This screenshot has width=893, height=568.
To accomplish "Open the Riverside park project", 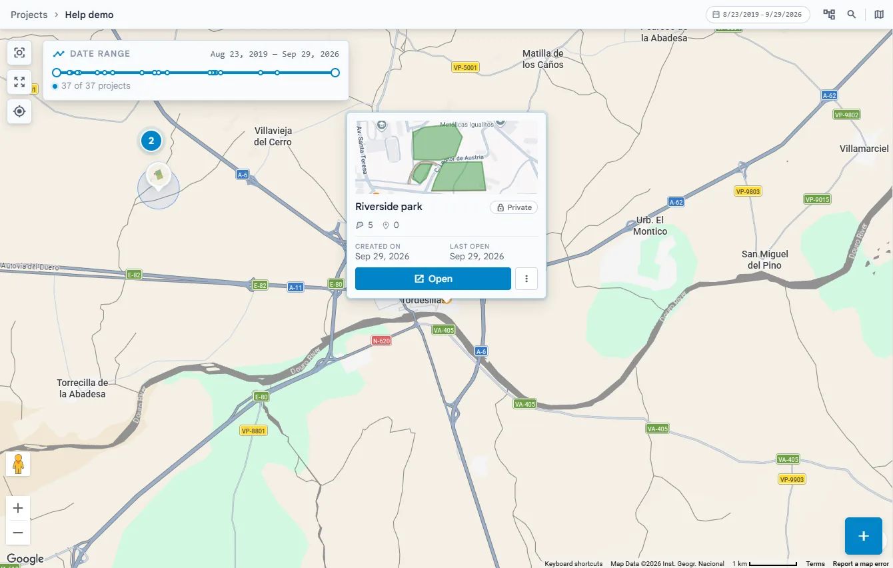I will pyautogui.click(x=433, y=279).
